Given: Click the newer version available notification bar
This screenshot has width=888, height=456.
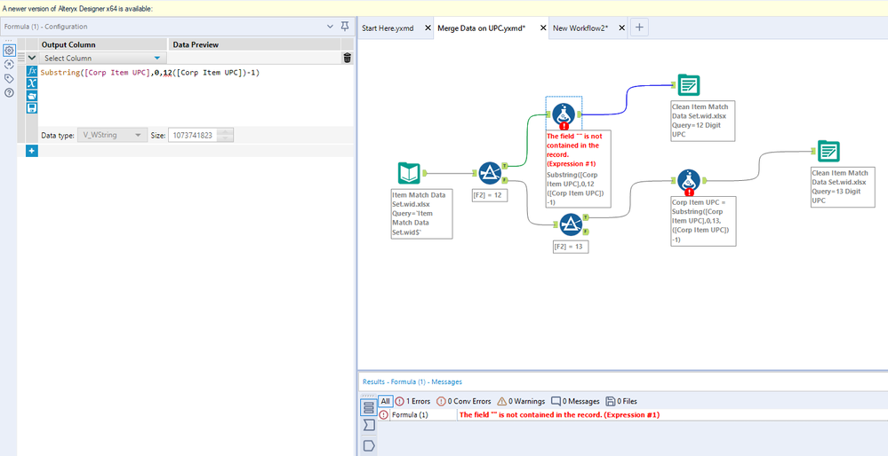Looking at the screenshot, I should click(x=444, y=9).
